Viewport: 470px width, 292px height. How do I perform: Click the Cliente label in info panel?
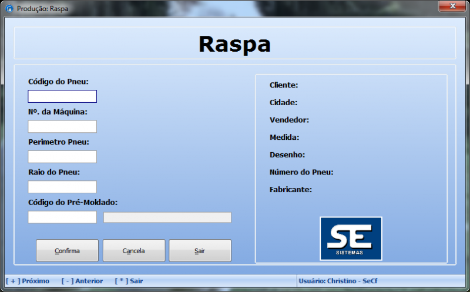pyautogui.click(x=284, y=85)
